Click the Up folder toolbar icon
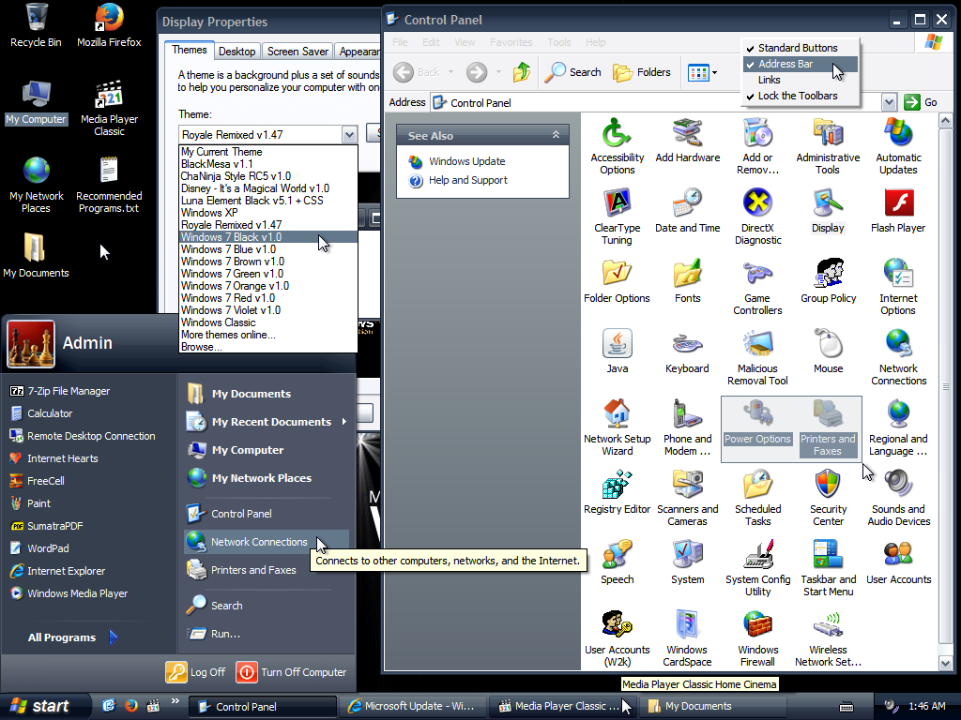The image size is (961, 720). point(522,72)
